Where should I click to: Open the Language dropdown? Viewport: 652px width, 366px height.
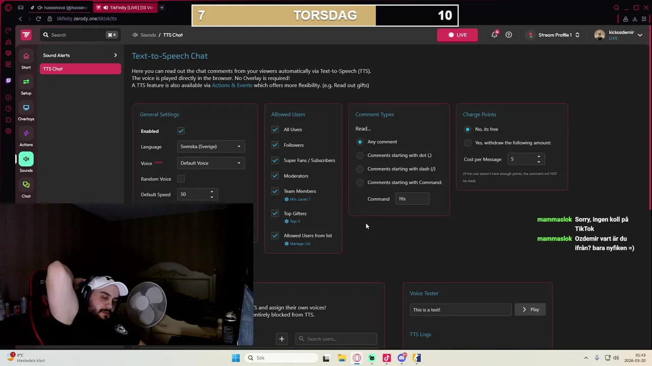[211, 146]
